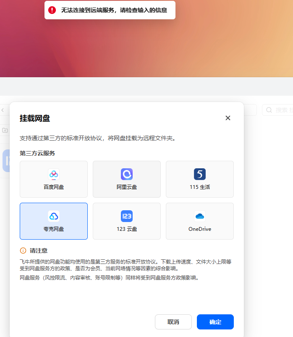Select the OneDrive service card
This screenshot has height=337, width=293.
[x=200, y=221]
